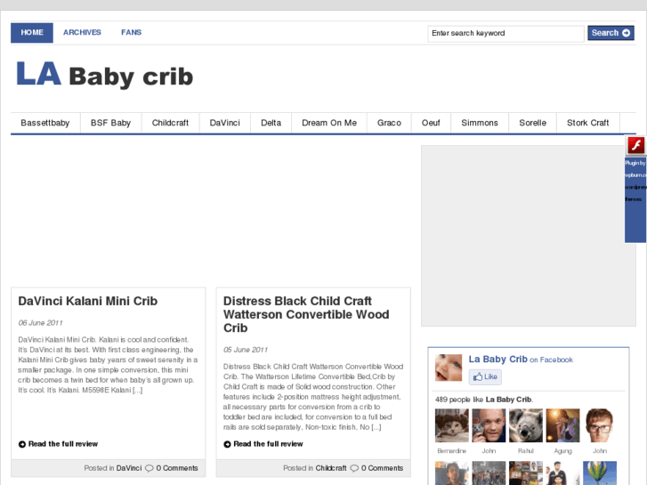Click the comment bubble icon under DaVinci post
The image size is (647, 485).
pyautogui.click(x=150, y=468)
